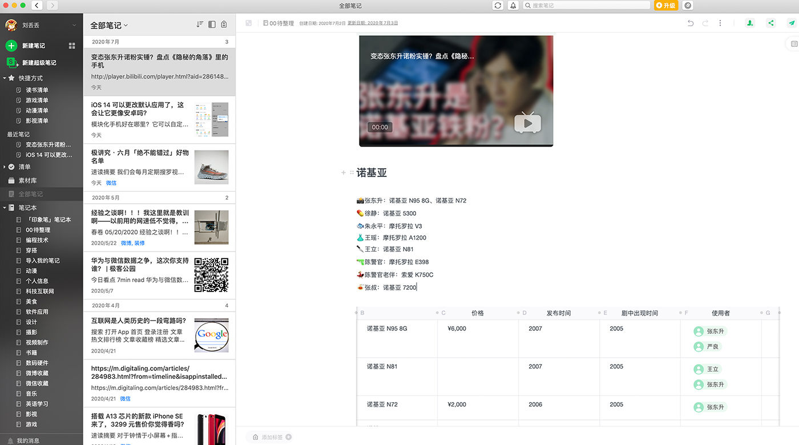Click the green new note plus icon
Image resolution: width=799 pixels, height=445 pixels.
(x=11, y=46)
